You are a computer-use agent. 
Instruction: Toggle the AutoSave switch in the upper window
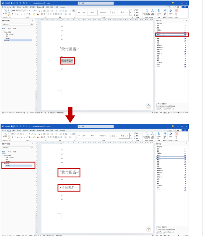pyautogui.click(x=13, y=3)
